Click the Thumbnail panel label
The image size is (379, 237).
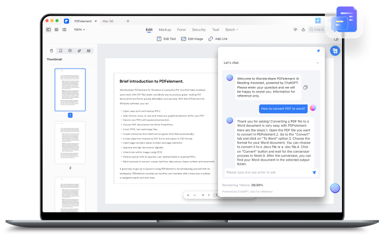[x=54, y=59]
